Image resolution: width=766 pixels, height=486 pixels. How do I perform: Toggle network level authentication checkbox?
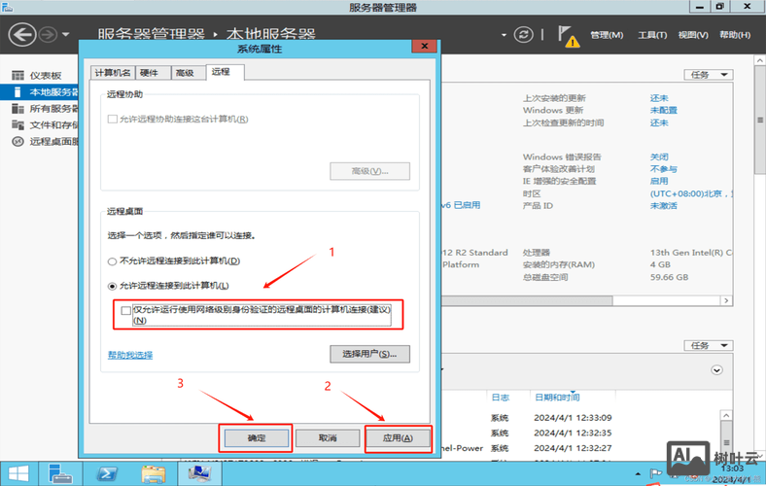click(x=126, y=311)
